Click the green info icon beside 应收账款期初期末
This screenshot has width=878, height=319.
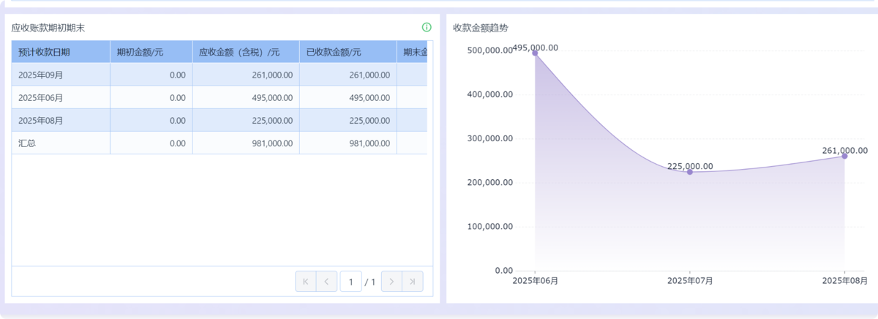[427, 27]
